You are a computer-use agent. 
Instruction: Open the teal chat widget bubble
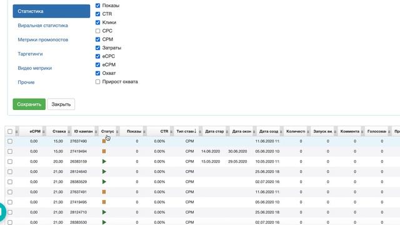pyautogui.click(x=2, y=212)
